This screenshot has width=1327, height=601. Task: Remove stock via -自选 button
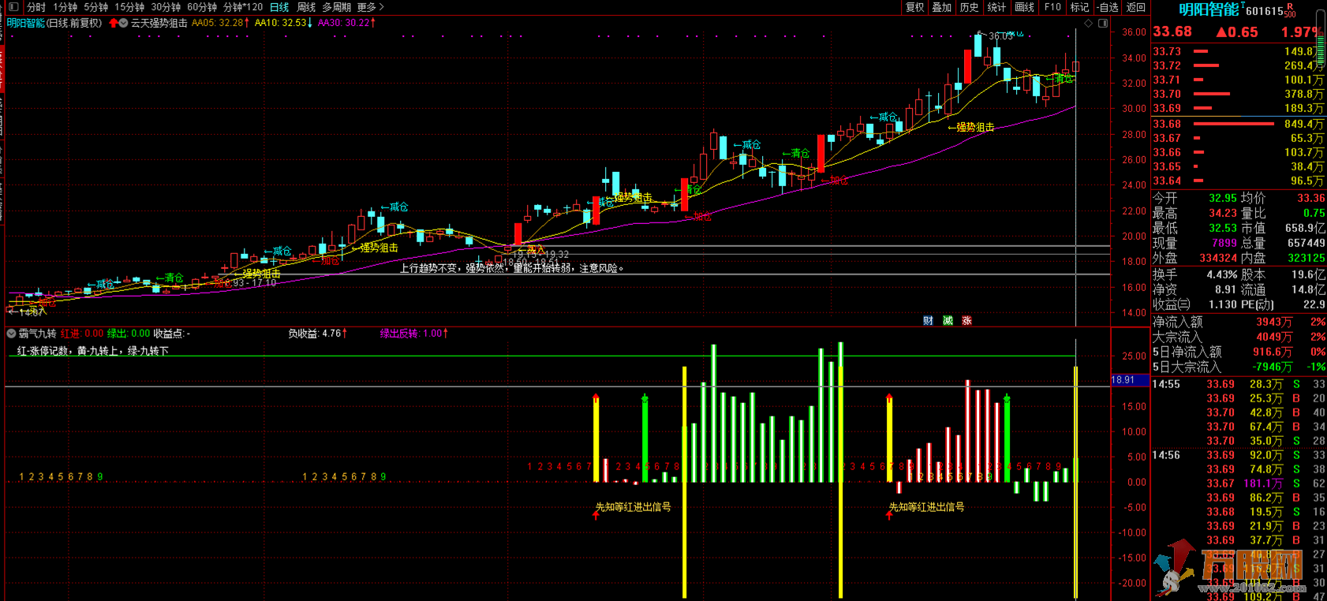click(x=1108, y=7)
